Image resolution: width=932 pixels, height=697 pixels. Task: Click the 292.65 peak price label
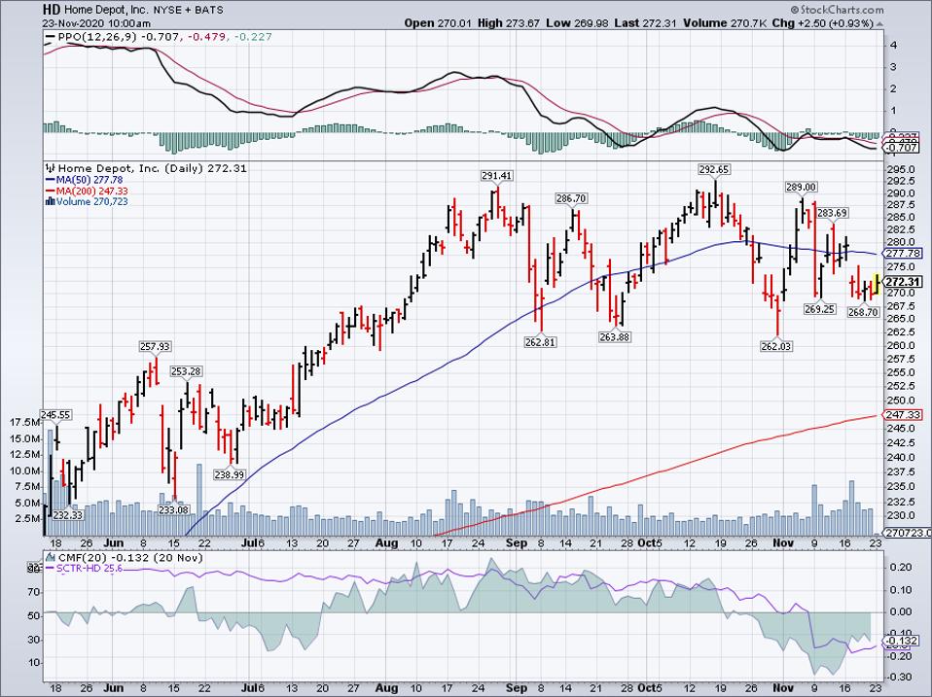(713, 169)
